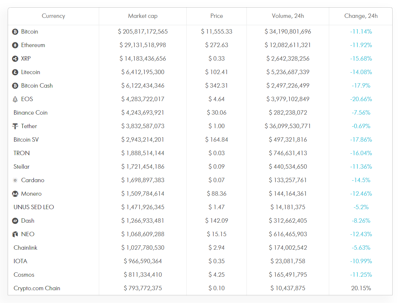Click TRON market cap $ 1,888,514,144
Viewport: 401px width, 303px height.
pyautogui.click(x=143, y=153)
